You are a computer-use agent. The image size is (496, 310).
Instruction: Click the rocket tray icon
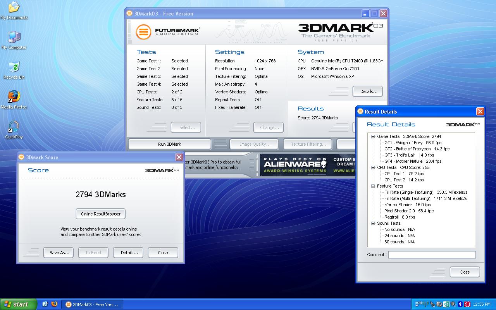click(x=432, y=304)
